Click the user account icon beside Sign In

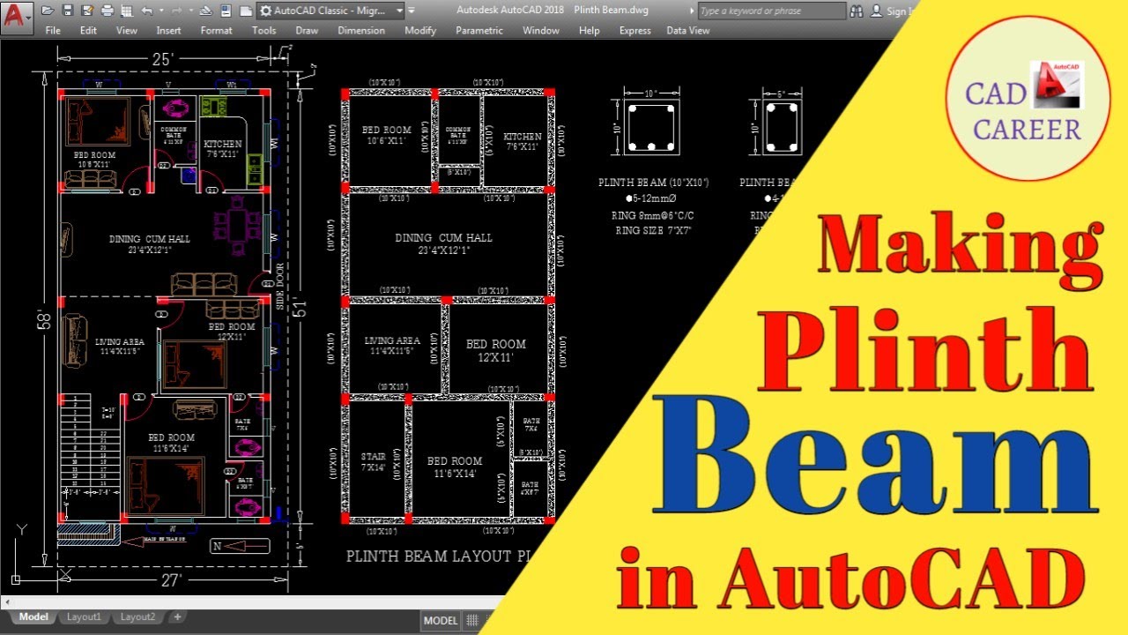click(x=876, y=11)
